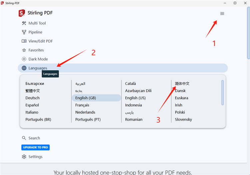Select Deutsch language
The width and height of the screenshot is (250, 175).
click(x=32, y=98)
